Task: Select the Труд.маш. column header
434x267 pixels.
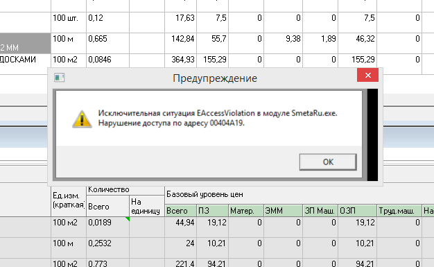Action: [399, 211]
